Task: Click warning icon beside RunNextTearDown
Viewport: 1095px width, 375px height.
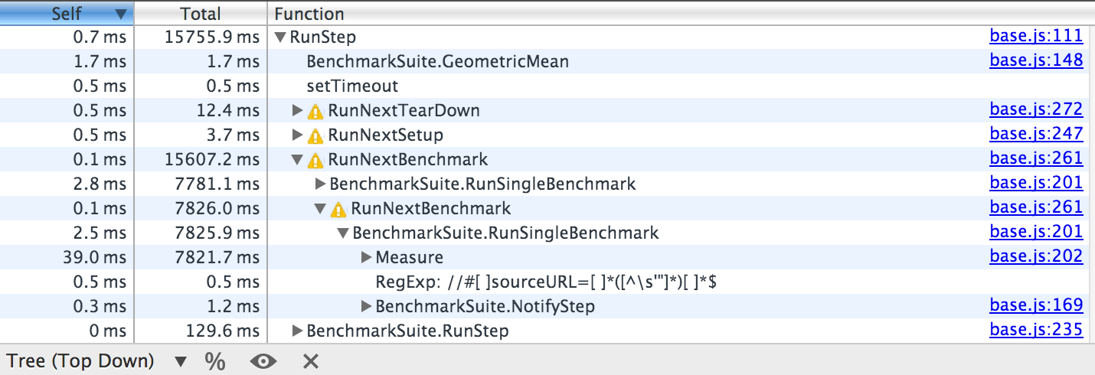Action: point(315,112)
